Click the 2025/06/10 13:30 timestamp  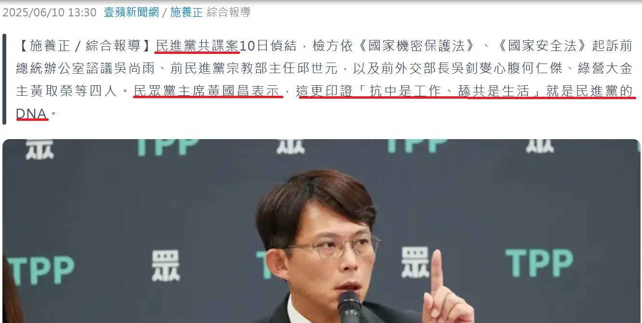(50, 13)
